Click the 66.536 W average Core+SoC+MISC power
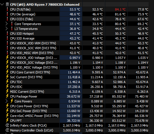Image resolution: width=154 pixels, height=134 pixels. (142, 116)
